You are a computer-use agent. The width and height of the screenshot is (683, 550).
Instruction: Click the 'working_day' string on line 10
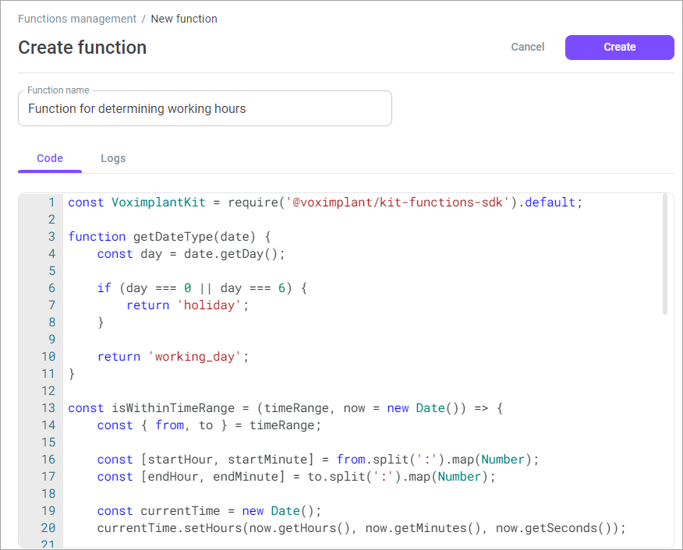click(x=194, y=357)
